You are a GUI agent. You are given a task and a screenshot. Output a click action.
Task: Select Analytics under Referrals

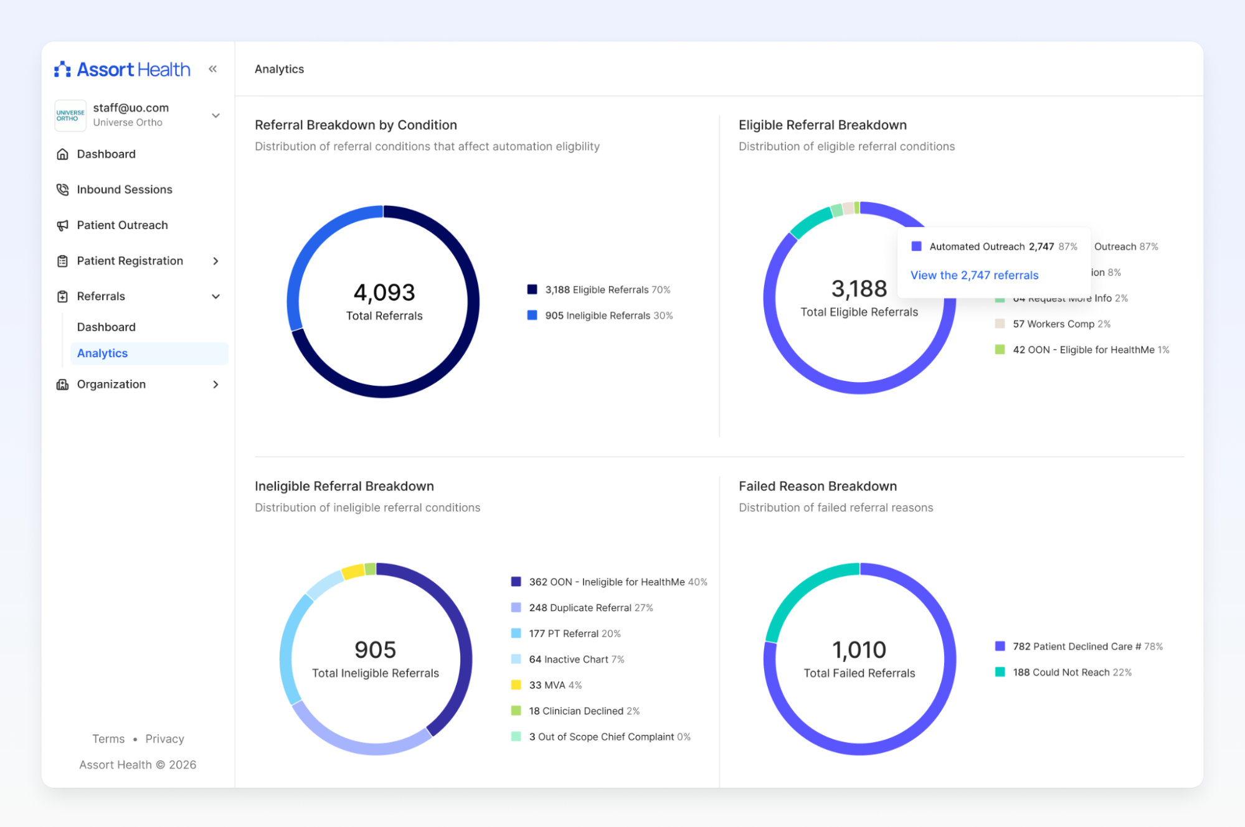pos(149,353)
